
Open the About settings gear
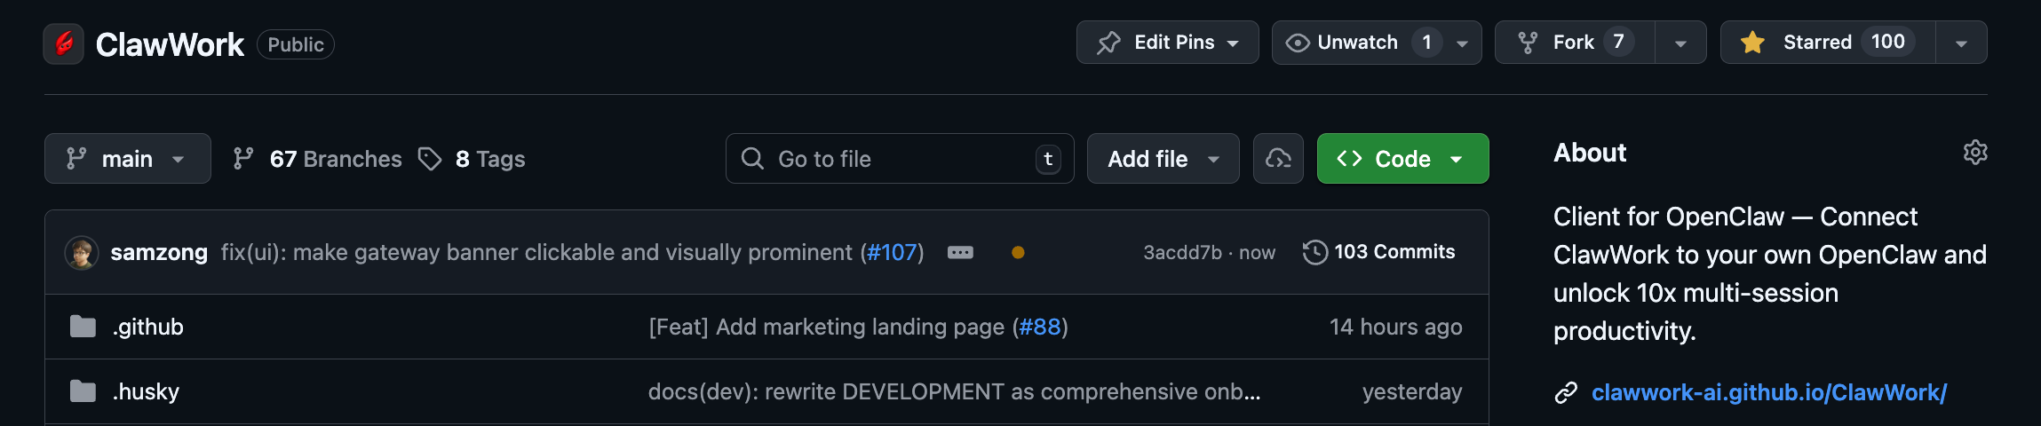[x=1975, y=153]
